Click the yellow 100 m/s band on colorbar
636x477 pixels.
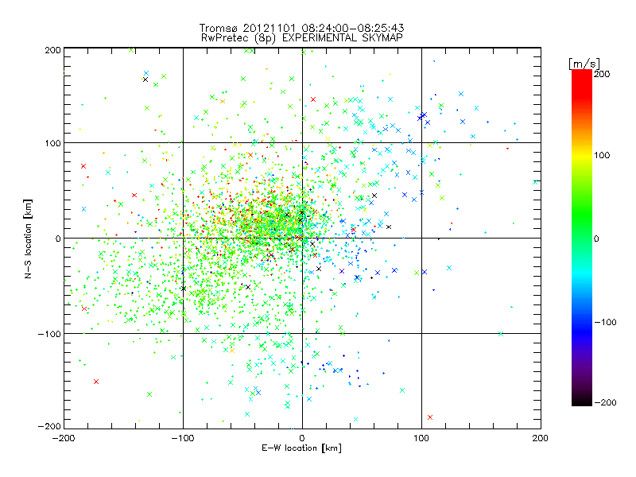pyautogui.click(x=582, y=155)
